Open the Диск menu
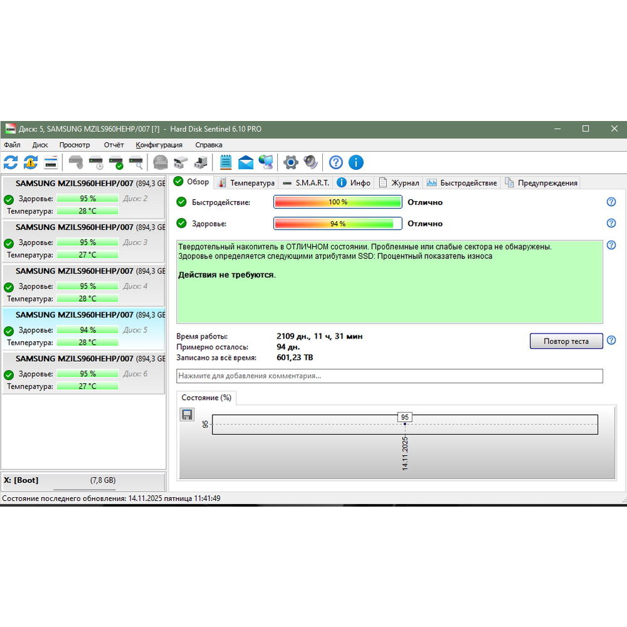Image resolution: width=627 pixels, height=627 pixels. point(40,145)
